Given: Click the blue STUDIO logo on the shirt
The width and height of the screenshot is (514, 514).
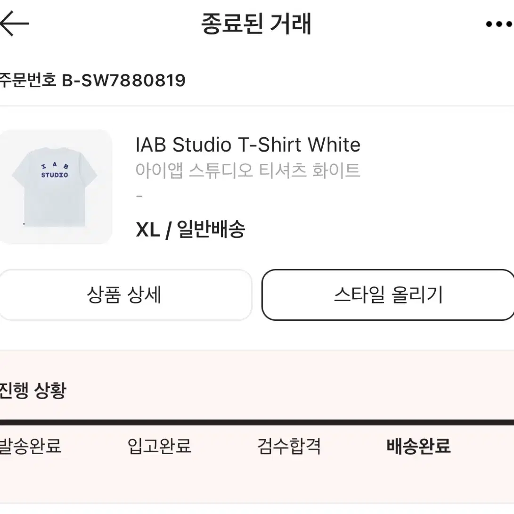Looking at the screenshot, I should 55,175.
